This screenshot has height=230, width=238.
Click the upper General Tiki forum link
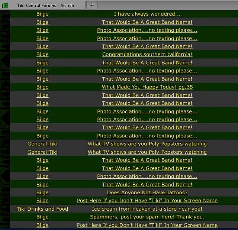pos(42,144)
